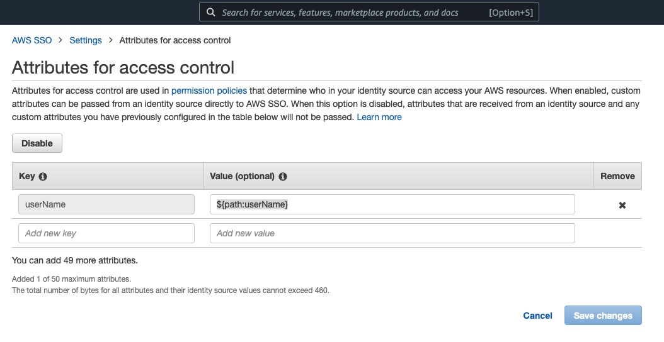
Task: Click the Add new key field
Action: 106,233
